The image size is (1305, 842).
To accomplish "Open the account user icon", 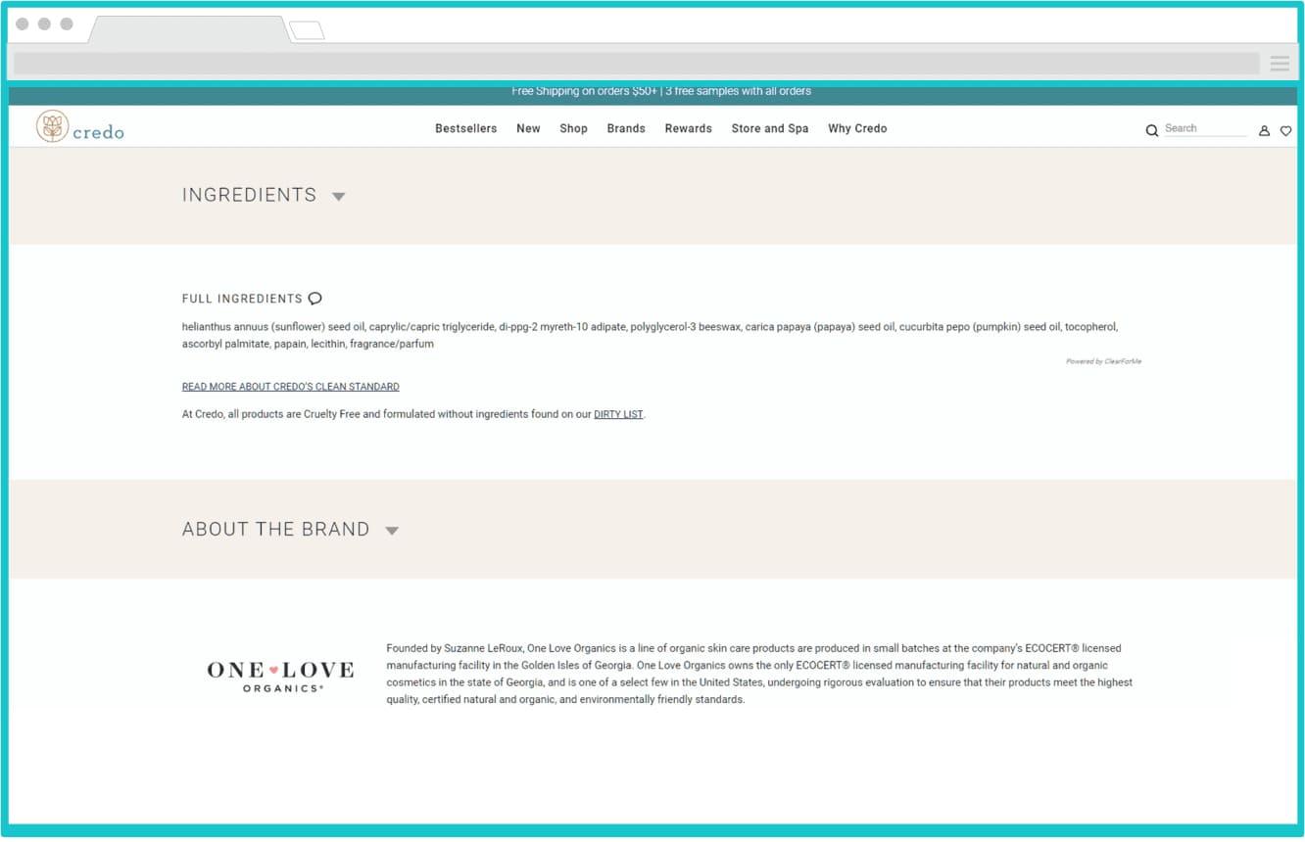I will 1264,130.
